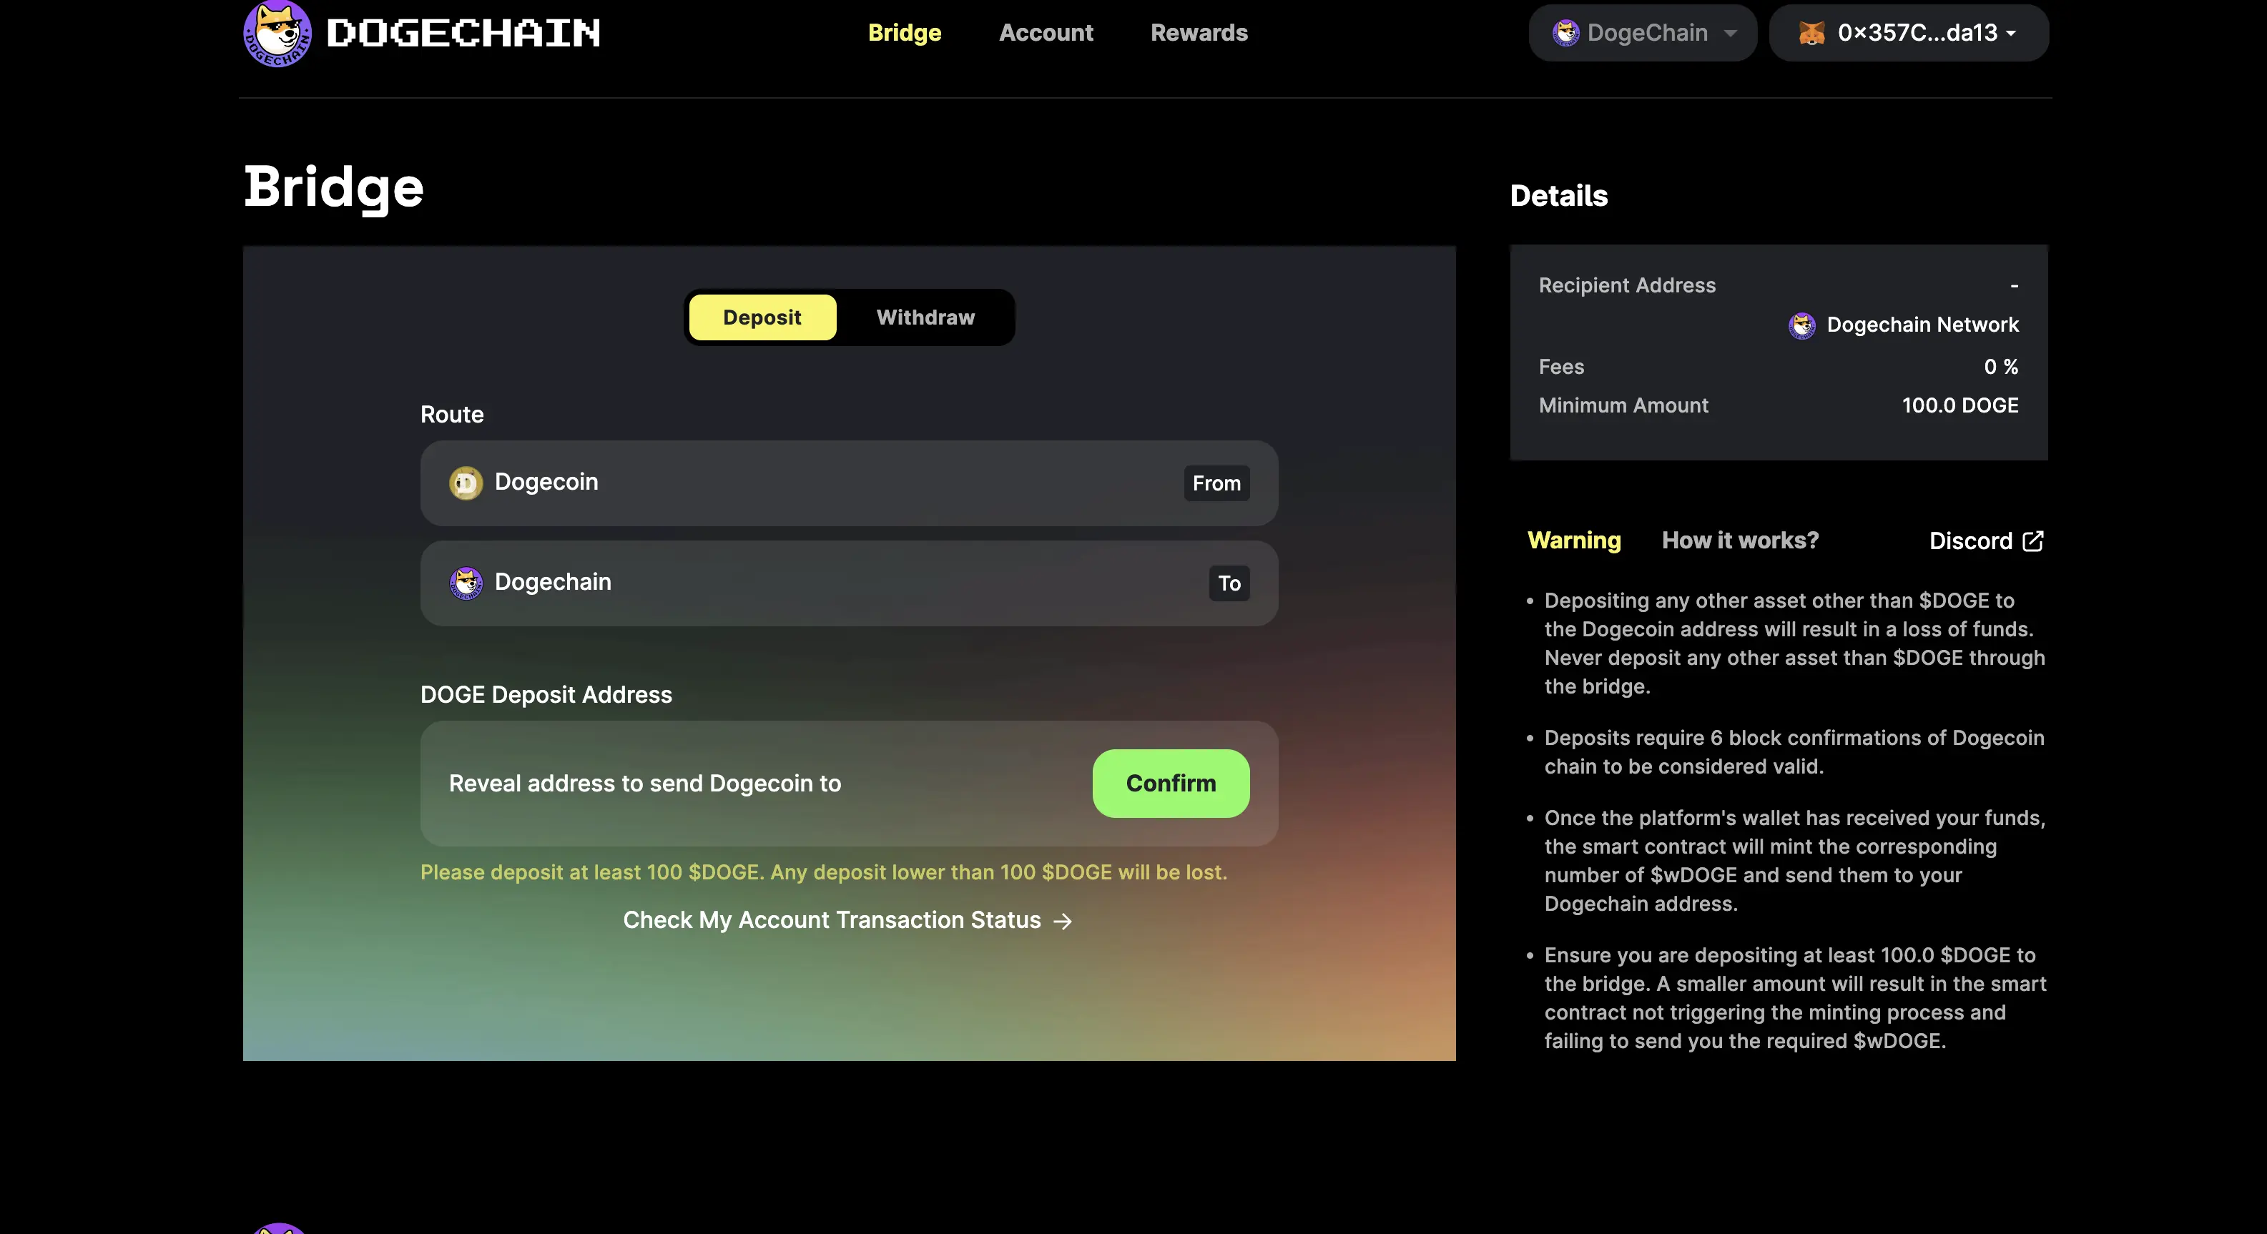Image resolution: width=2267 pixels, height=1234 pixels.
Task: Click Dogechain icon in the To row
Action: pyautogui.click(x=466, y=583)
